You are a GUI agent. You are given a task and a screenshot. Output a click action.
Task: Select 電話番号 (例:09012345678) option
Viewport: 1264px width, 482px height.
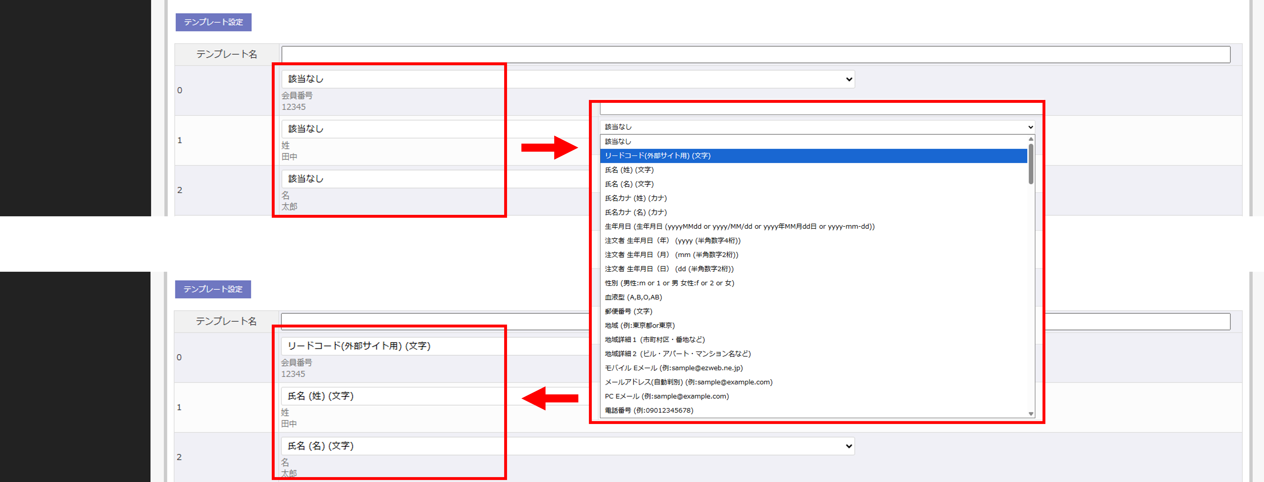(x=649, y=411)
